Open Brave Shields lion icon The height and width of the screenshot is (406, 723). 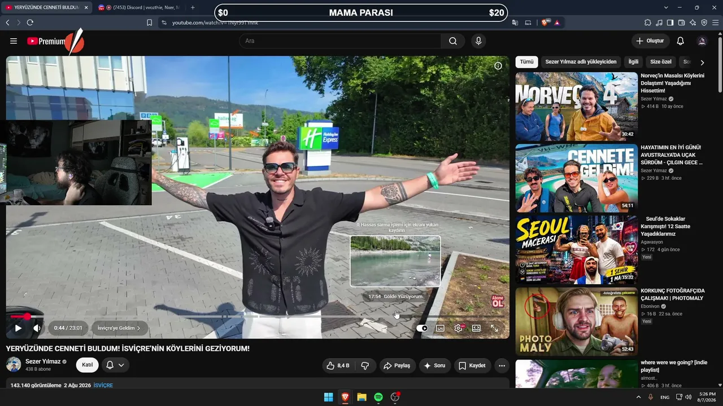pyautogui.click(x=545, y=23)
